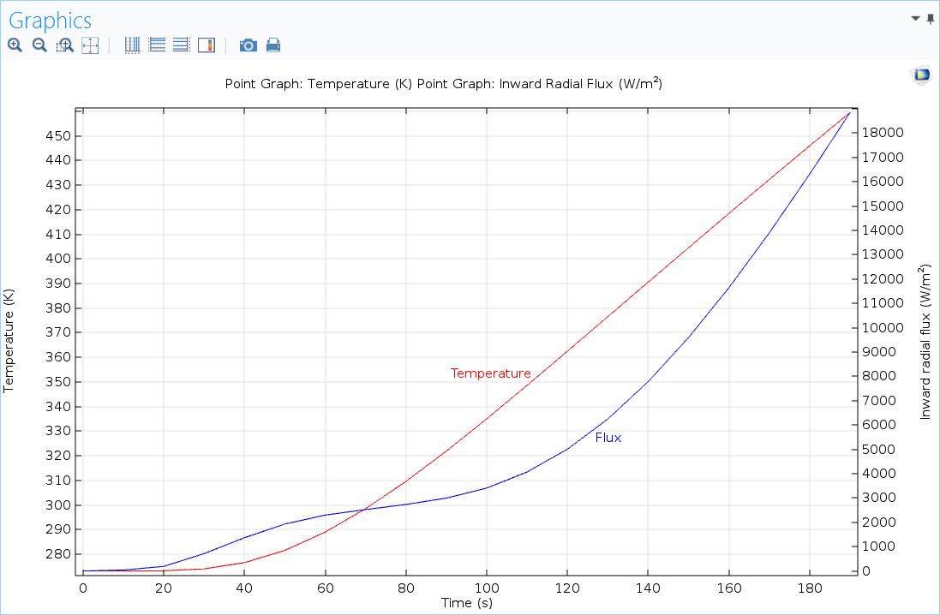
Task: Click the blue Flux curve label
Action: 608,438
